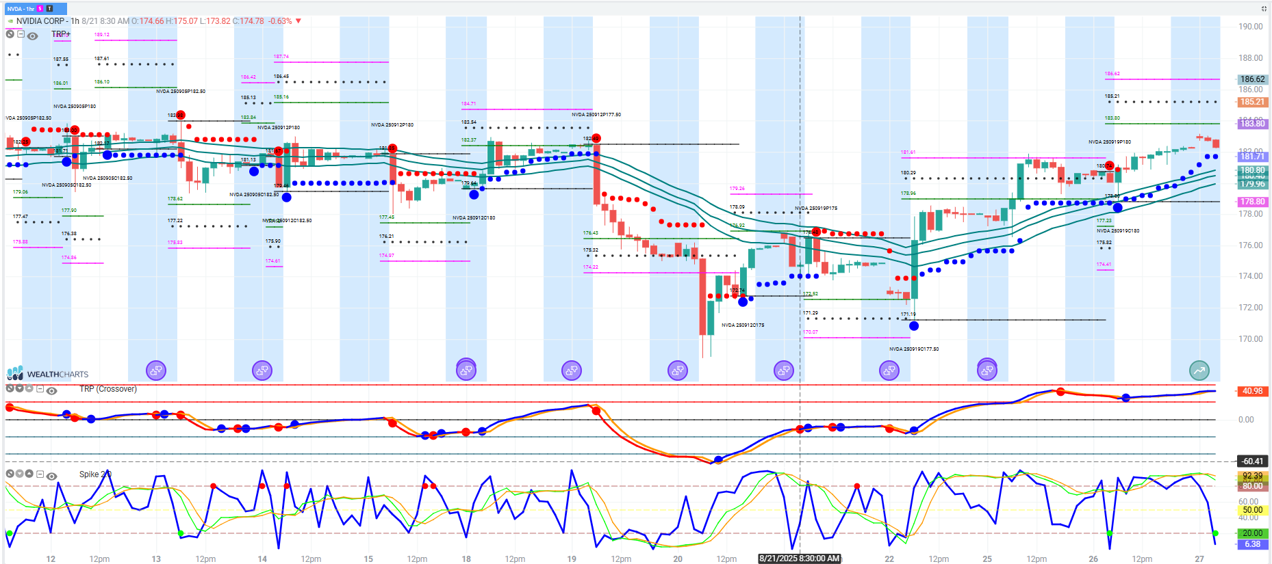Click the TRP+ indicator label
This screenshot has width=1272, height=564.
point(61,34)
